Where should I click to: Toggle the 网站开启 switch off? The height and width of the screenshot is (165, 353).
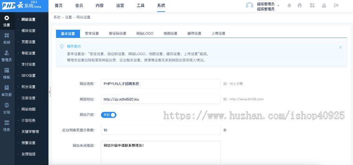(x=109, y=115)
